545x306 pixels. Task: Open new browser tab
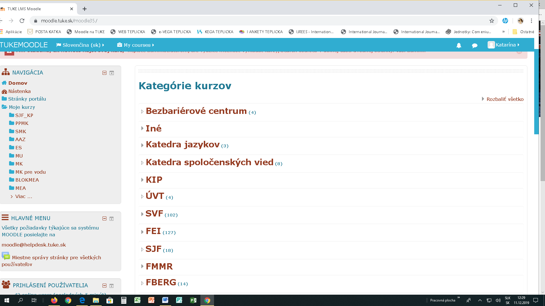pos(84,9)
